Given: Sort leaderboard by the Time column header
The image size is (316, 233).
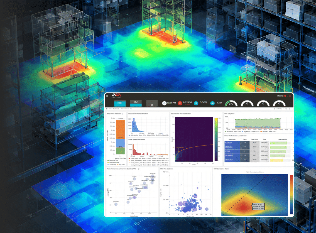Looking at the screenshot, I should pyautogui.click(x=264, y=139).
